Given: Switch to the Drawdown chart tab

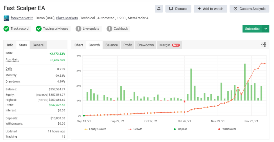Looking at the screenshot, I should 146,45.
